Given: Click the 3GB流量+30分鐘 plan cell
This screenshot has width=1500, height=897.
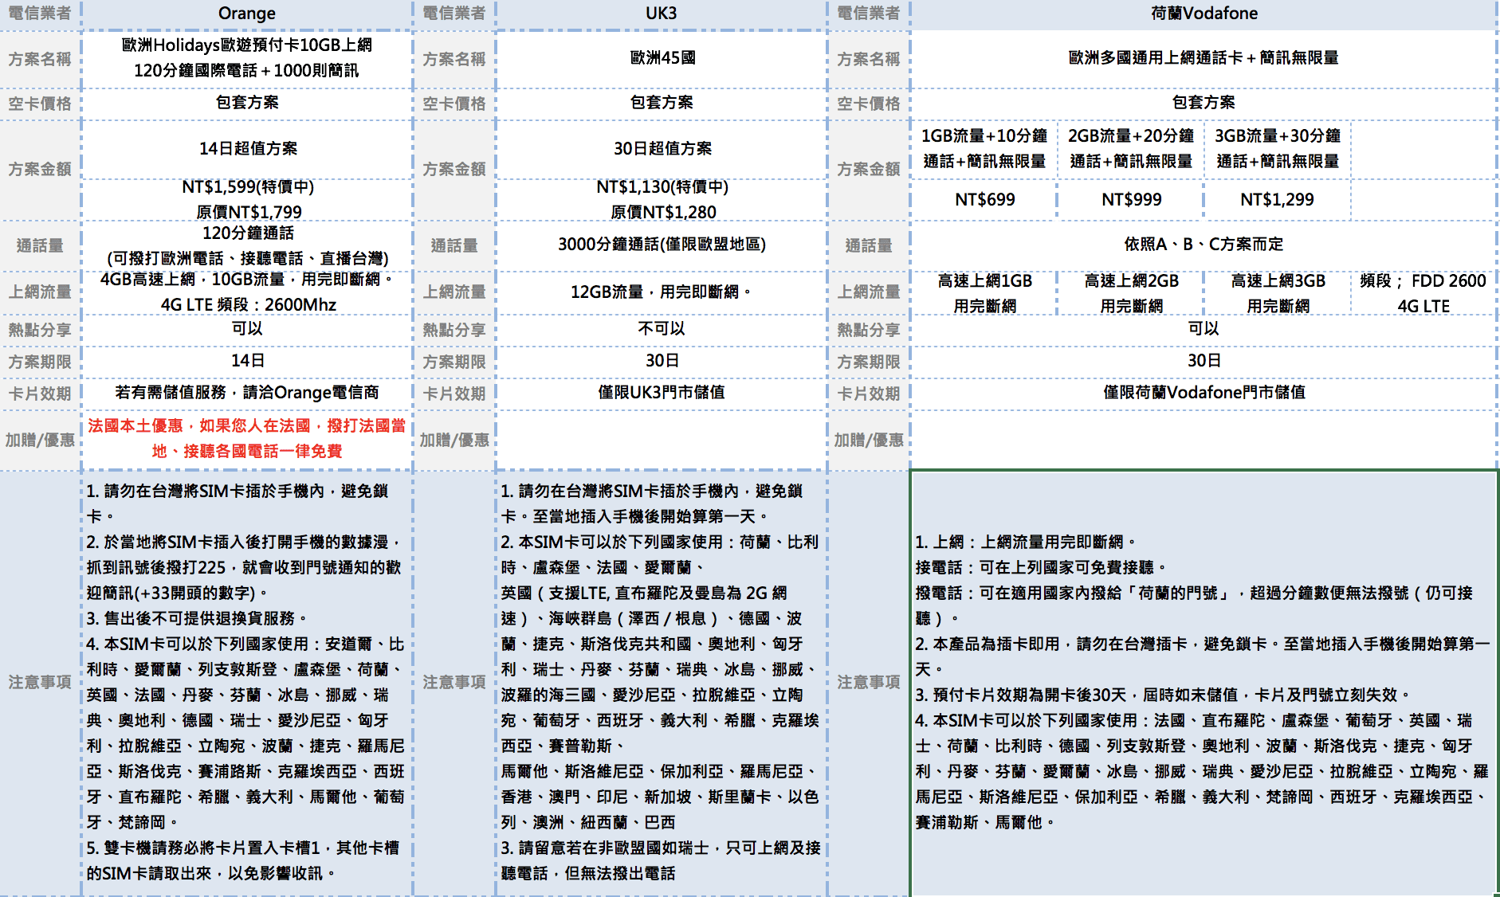Looking at the screenshot, I should [1277, 149].
